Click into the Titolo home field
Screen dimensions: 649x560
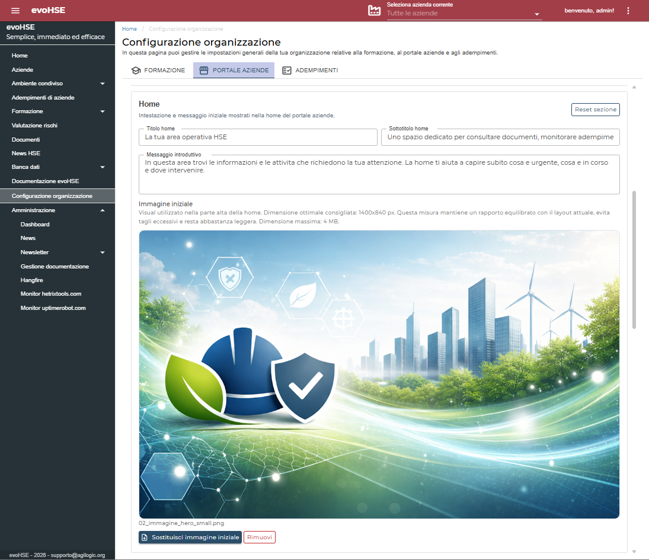(258, 137)
